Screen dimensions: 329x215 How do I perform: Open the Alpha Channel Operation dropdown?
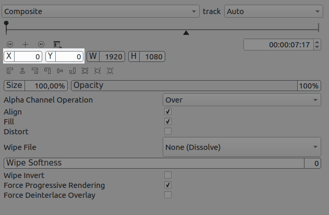coord(242,100)
